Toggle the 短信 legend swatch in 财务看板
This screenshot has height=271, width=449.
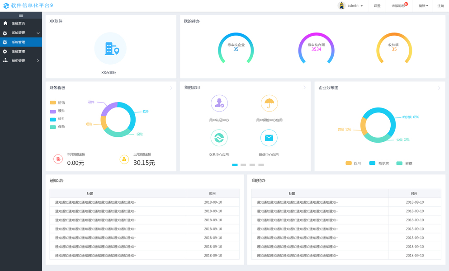(53, 103)
